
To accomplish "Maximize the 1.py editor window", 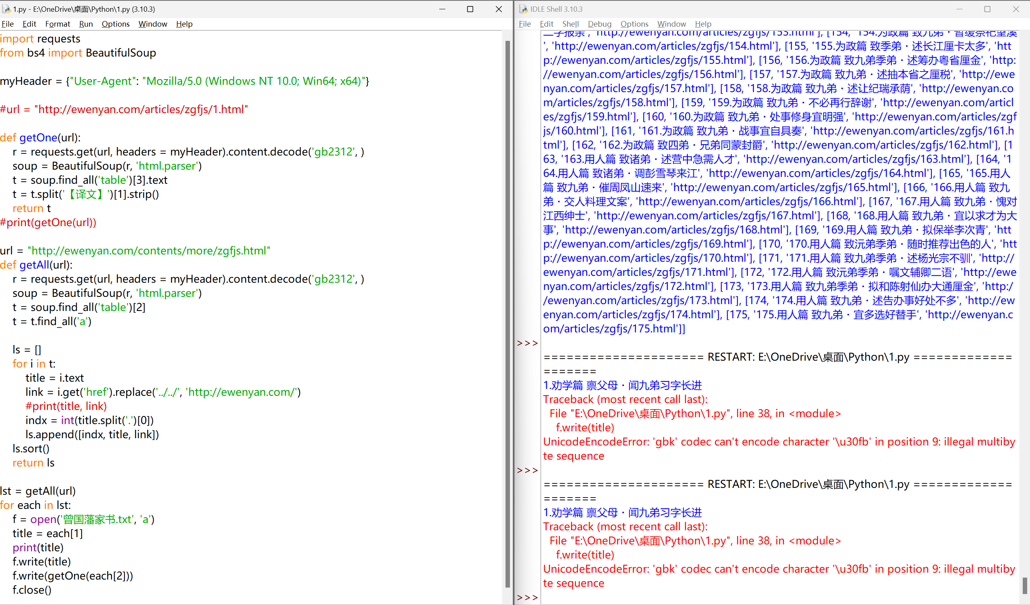I will point(470,9).
